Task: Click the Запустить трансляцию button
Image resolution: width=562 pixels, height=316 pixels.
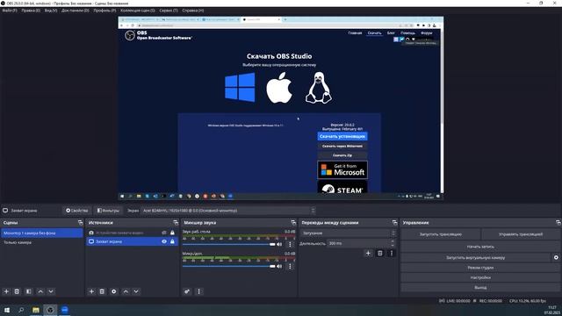Action: click(x=441, y=234)
